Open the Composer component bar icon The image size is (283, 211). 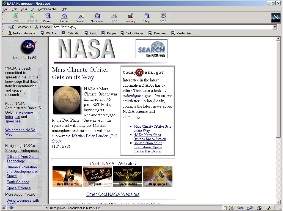click(268, 208)
